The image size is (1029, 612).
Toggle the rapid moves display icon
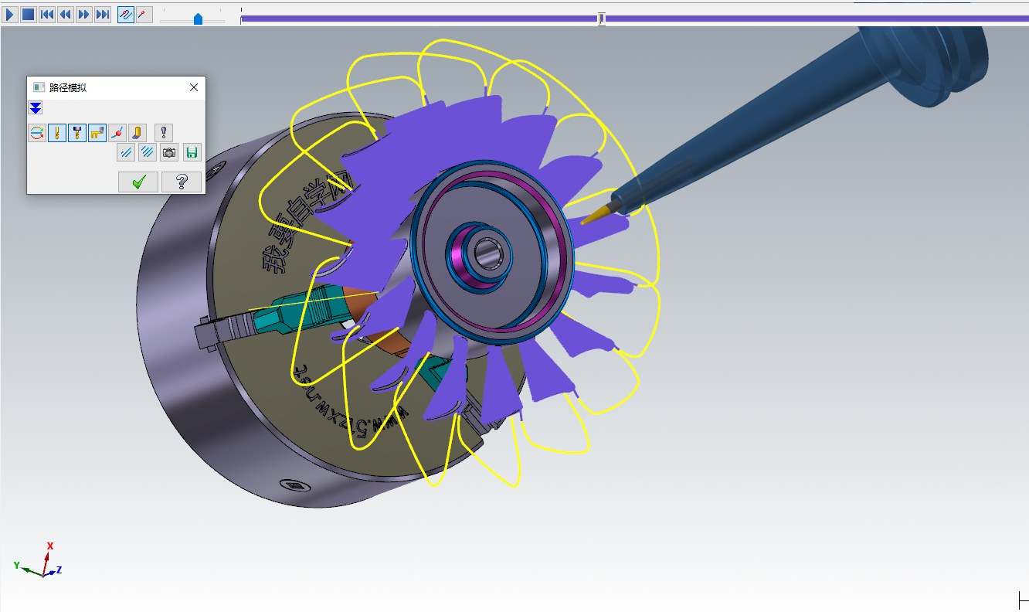pyautogui.click(x=97, y=133)
